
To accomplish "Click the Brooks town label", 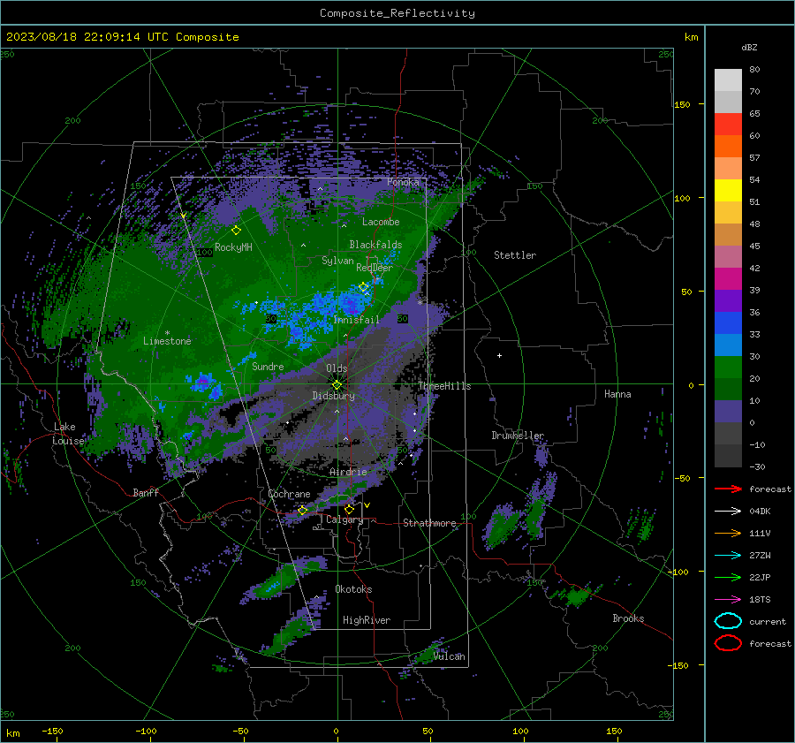I will [628, 618].
